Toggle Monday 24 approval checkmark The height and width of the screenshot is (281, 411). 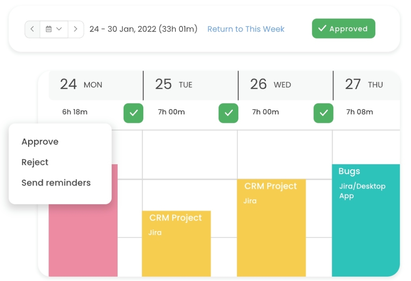pos(133,113)
